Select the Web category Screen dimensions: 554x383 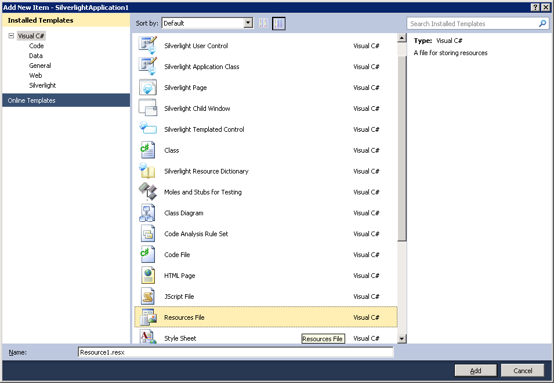point(36,75)
